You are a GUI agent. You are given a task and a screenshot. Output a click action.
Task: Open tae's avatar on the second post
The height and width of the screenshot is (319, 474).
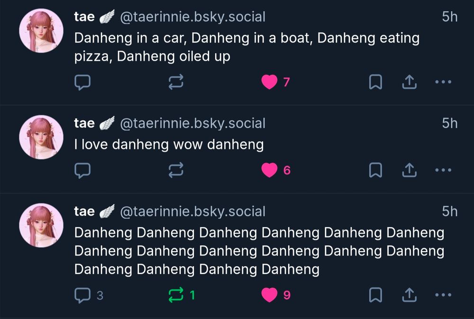pyautogui.click(x=41, y=137)
